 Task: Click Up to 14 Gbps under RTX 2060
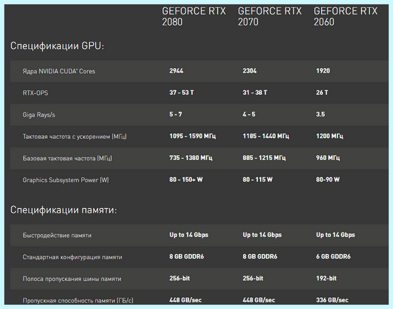335,235
